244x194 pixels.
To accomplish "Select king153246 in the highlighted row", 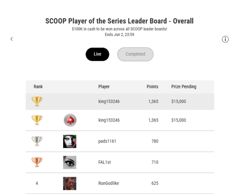I will pos(109,101).
